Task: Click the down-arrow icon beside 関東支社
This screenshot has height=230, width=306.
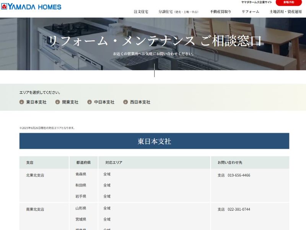Action: [58, 102]
